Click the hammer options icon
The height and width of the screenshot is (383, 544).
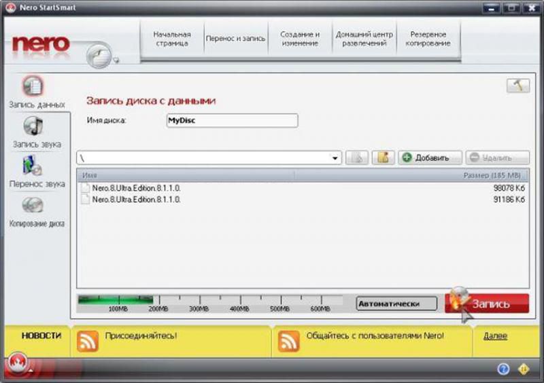517,86
